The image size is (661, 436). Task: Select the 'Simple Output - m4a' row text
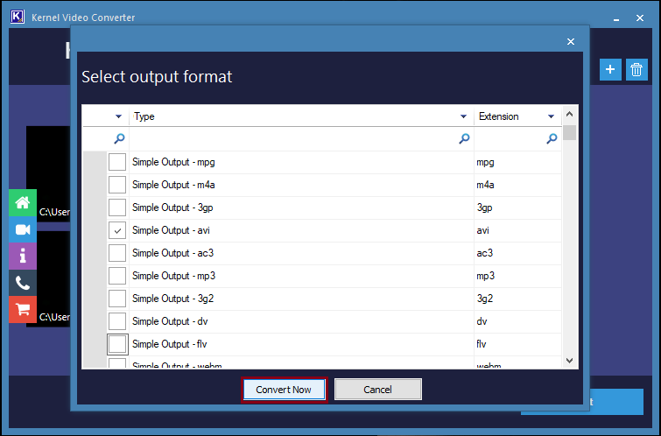point(173,185)
